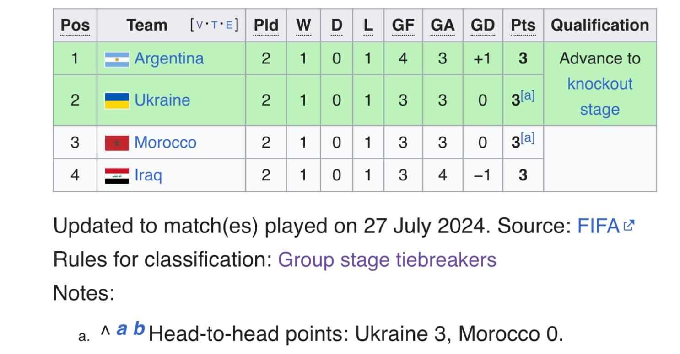The width and height of the screenshot is (680, 354).
Task: Click footnote [a] beside Morocco's points
Action: [528, 138]
